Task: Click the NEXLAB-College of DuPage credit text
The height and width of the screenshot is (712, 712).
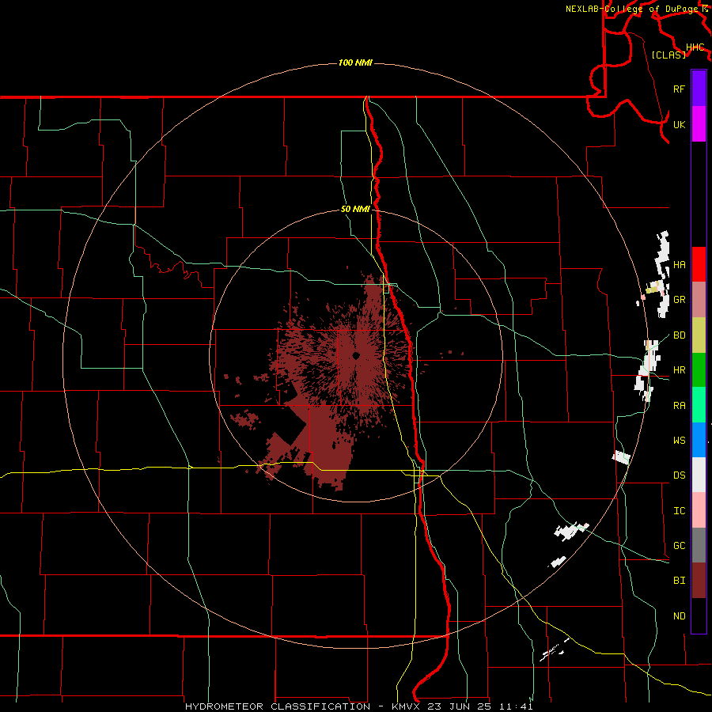Action: tap(631, 9)
